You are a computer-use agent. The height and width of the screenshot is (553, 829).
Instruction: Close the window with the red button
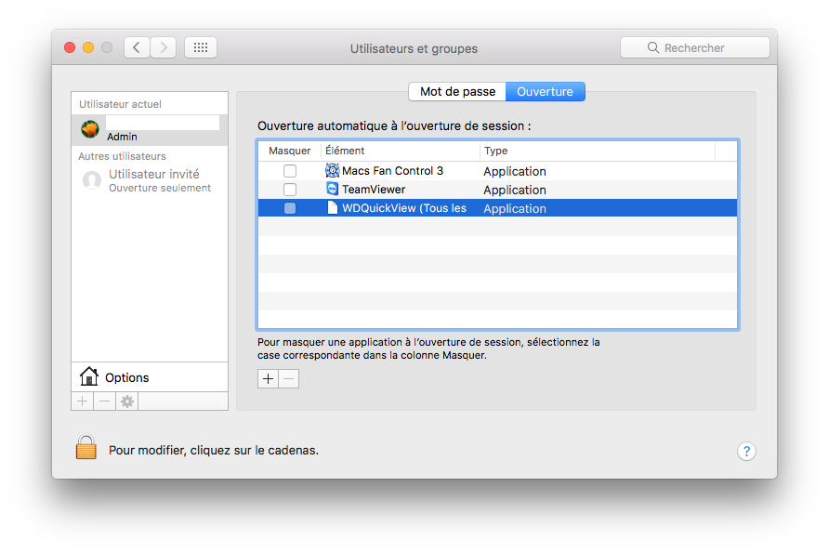[x=70, y=47]
